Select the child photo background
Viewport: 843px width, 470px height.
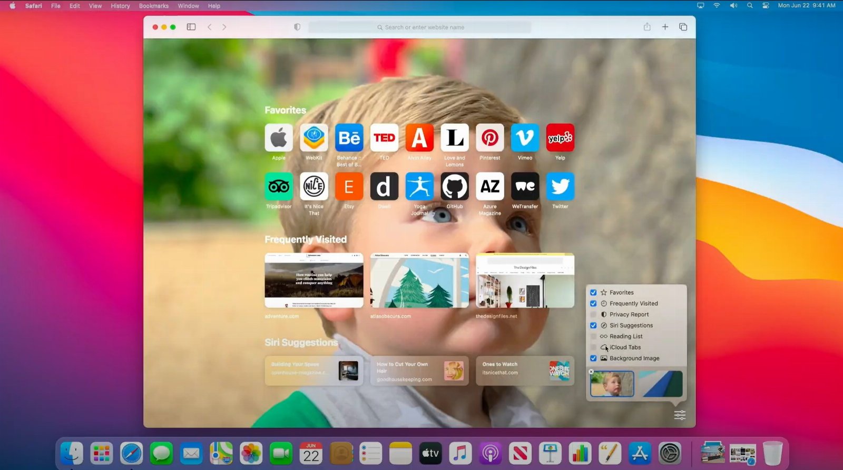click(612, 384)
